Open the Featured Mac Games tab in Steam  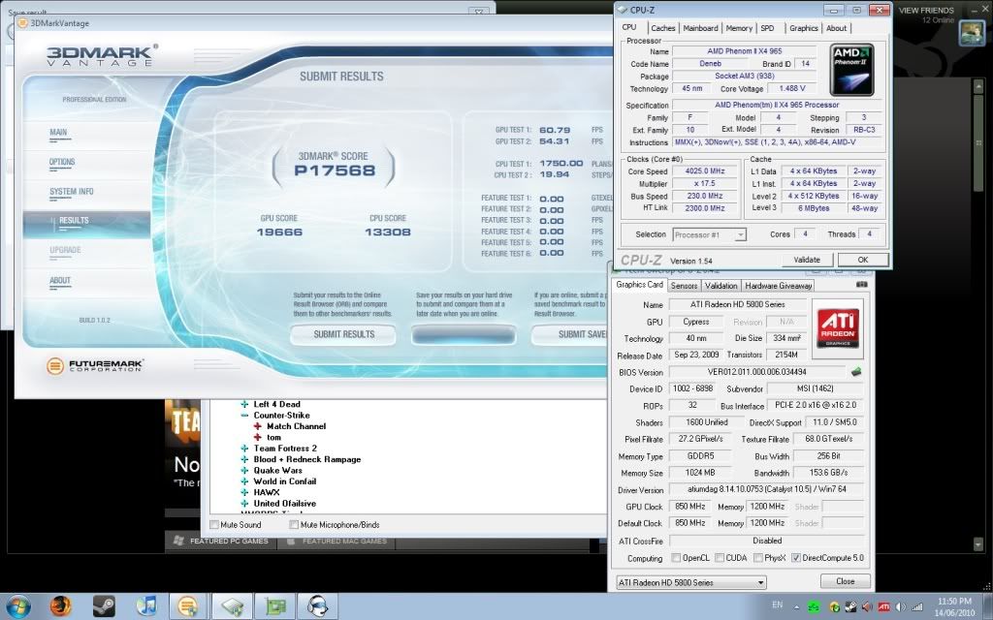point(336,542)
